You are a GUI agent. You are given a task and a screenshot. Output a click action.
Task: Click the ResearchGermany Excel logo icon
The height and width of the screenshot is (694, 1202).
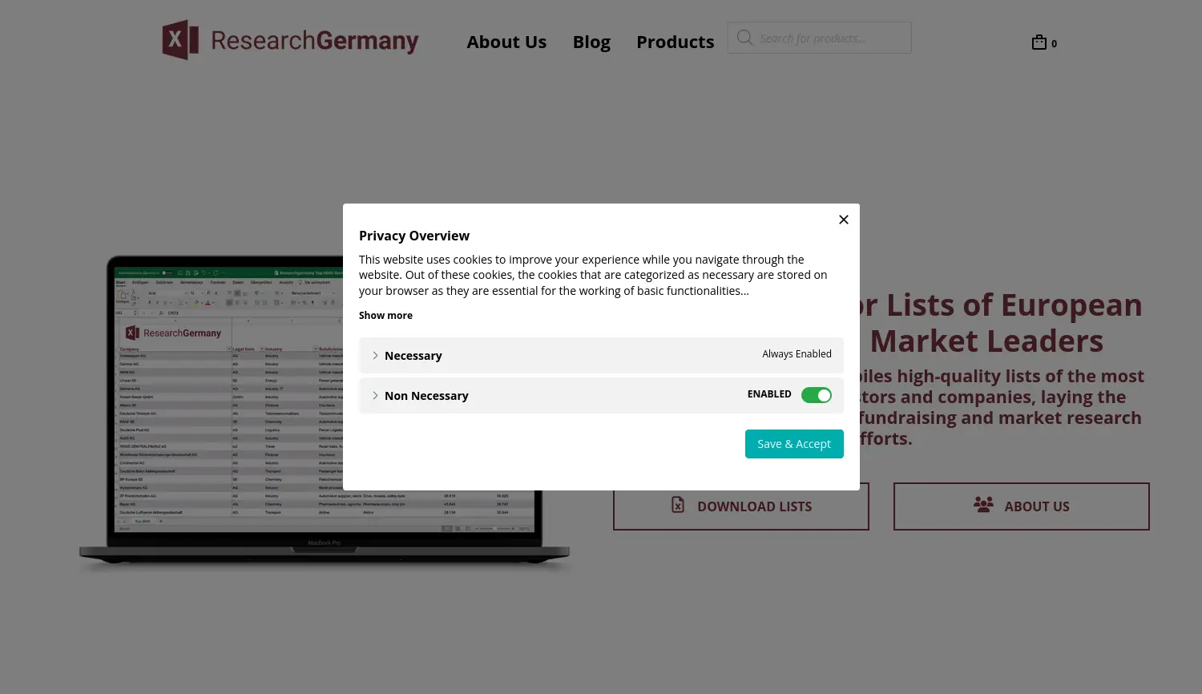coord(179,40)
